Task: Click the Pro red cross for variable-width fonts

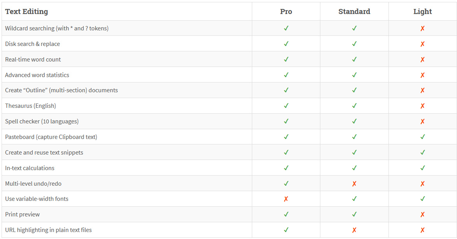Action: click(286, 199)
